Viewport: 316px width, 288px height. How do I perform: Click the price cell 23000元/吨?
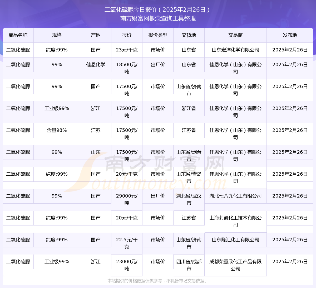coord(127,265)
